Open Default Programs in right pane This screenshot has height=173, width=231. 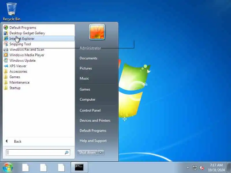(x=93, y=131)
